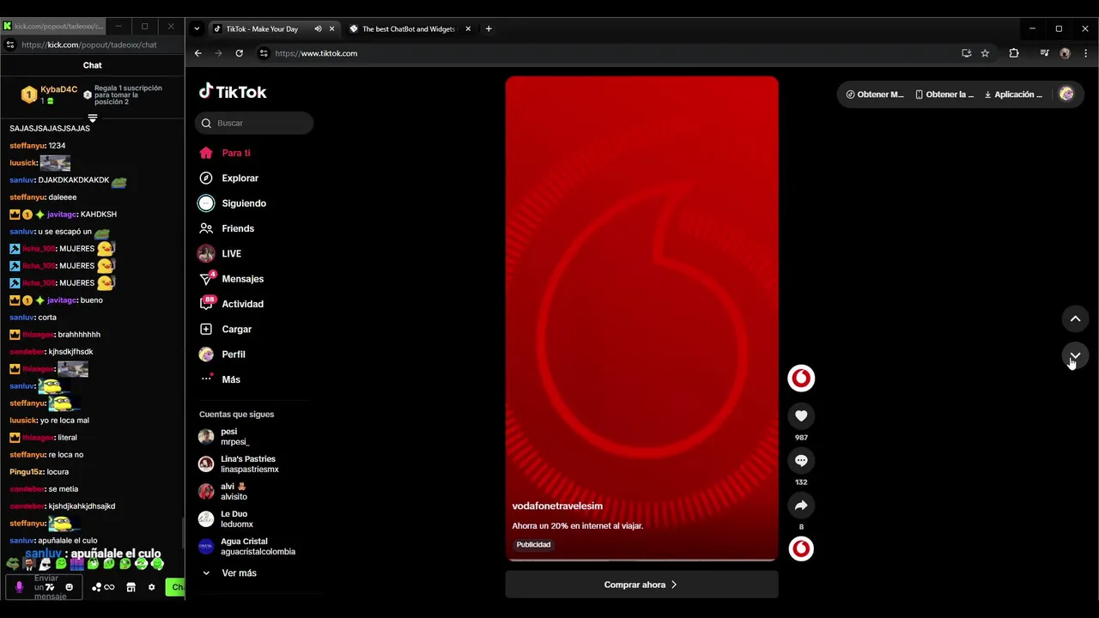Bookmark this page with star icon
Viewport: 1099px width, 618px height.
click(x=985, y=53)
